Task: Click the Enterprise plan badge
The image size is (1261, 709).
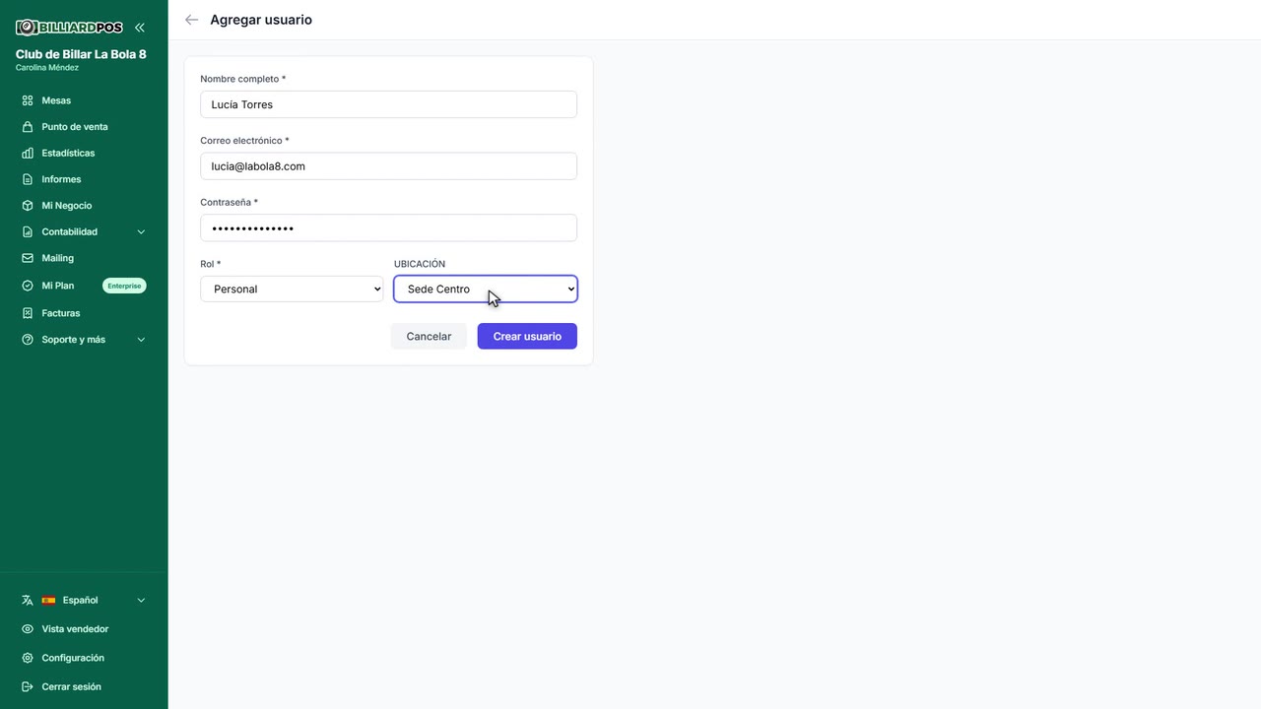Action: tap(124, 286)
